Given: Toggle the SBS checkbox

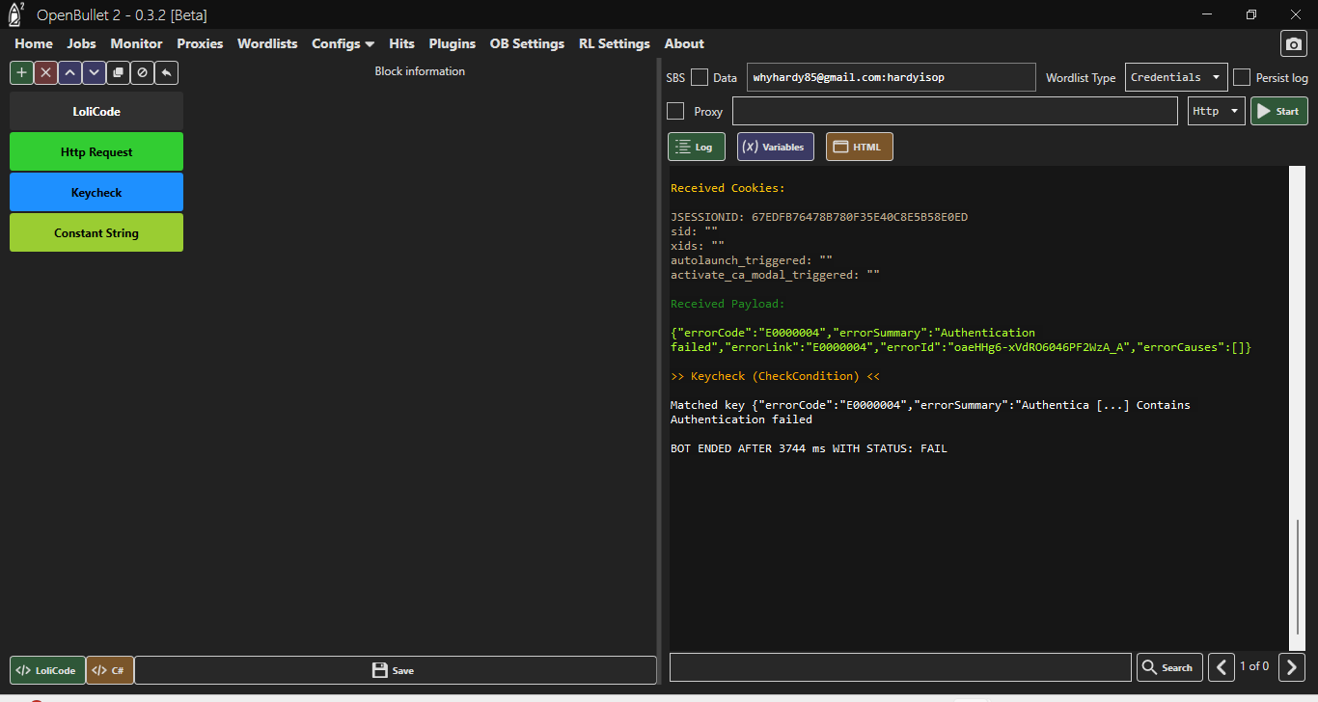Looking at the screenshot, I should [700, 78].
